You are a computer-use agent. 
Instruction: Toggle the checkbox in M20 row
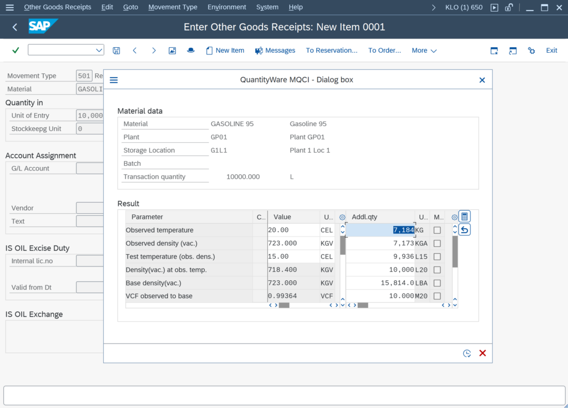pyautogui.click(x=437, y=296)
